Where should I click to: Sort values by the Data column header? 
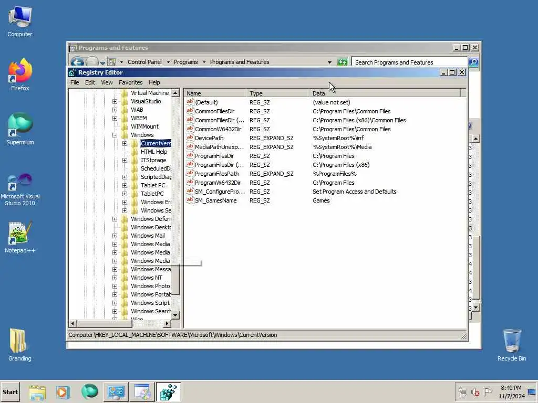(385, 93)
